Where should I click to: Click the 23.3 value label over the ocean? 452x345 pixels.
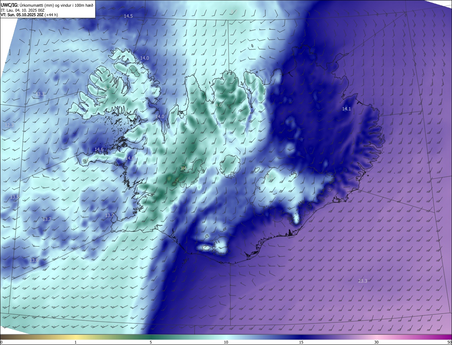point(363,281)
